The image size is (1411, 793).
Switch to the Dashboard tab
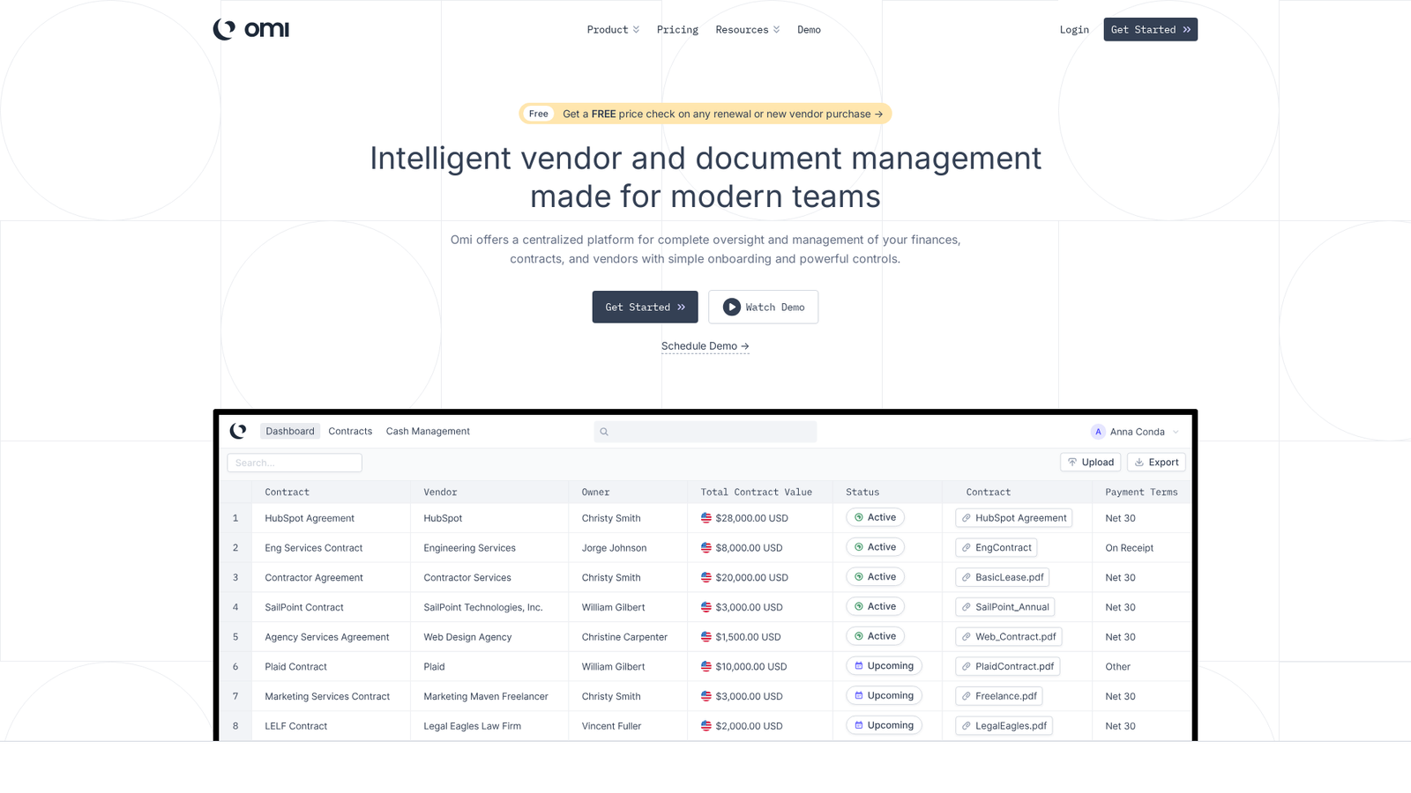click(x=290, y=431)
